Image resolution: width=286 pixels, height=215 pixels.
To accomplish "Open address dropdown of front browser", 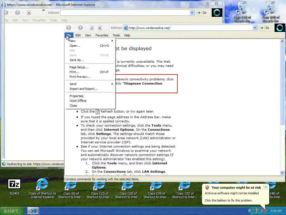I will pos(255,28).
